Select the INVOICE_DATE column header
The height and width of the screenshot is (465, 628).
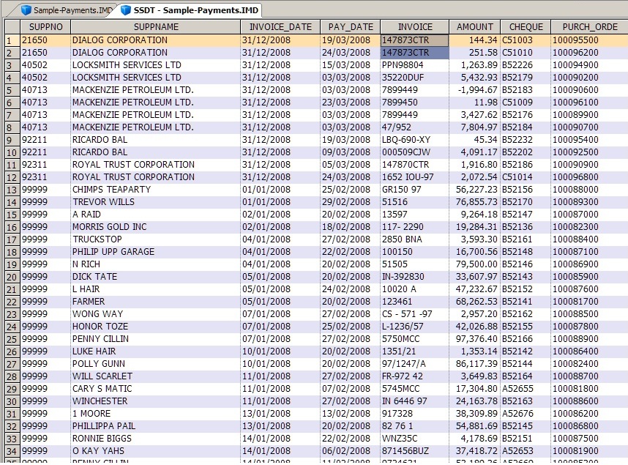tap(280, 27)
